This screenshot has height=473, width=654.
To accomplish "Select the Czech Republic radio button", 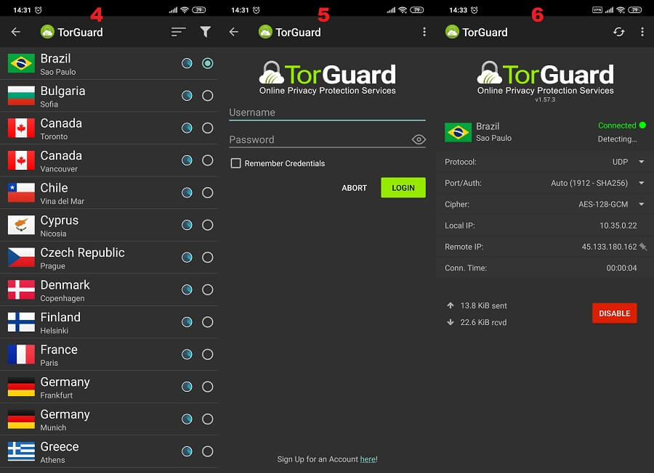I will tap(207, 258).
